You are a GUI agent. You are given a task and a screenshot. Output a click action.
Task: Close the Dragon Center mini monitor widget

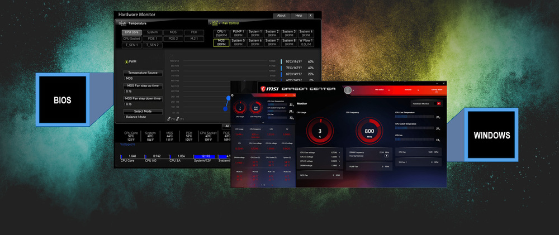[x=294, y=95]
